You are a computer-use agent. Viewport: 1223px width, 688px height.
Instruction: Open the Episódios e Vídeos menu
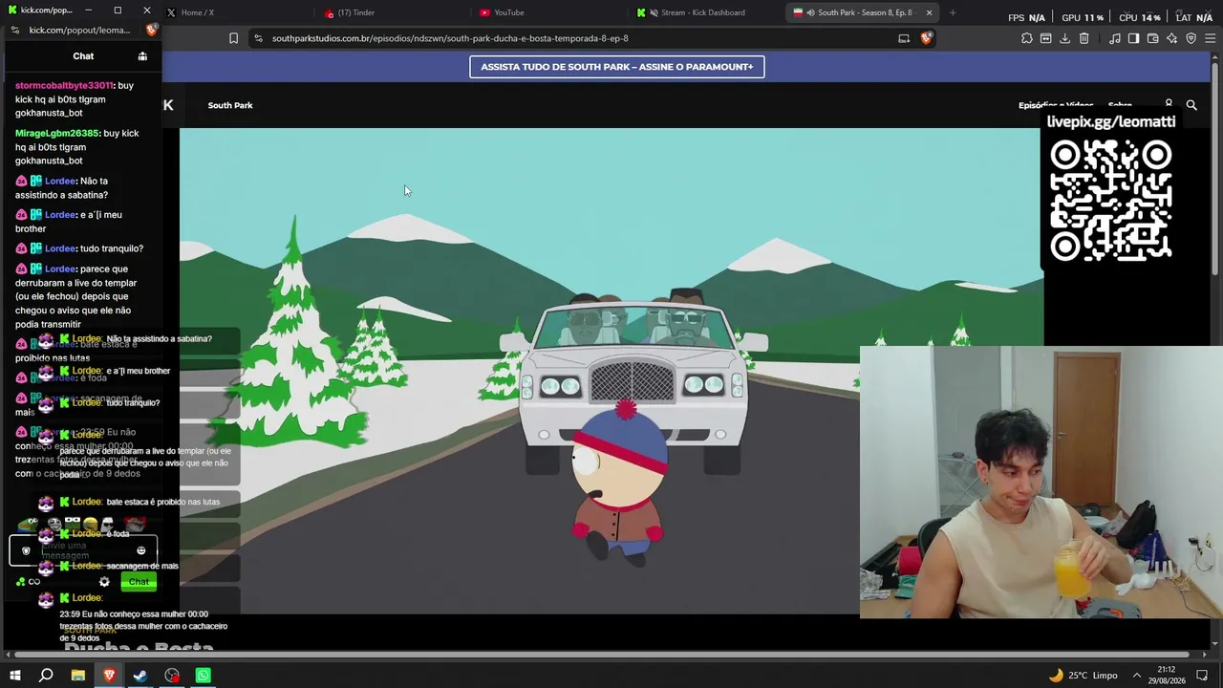click(1056, 105)
